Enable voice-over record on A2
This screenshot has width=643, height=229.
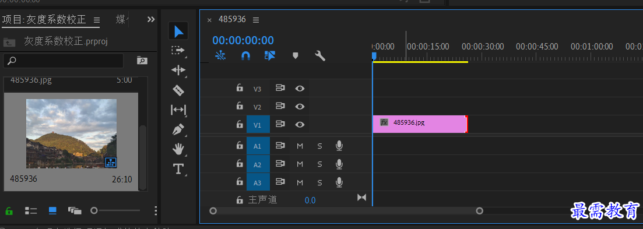pyautogui.click(x=339, y=164)
